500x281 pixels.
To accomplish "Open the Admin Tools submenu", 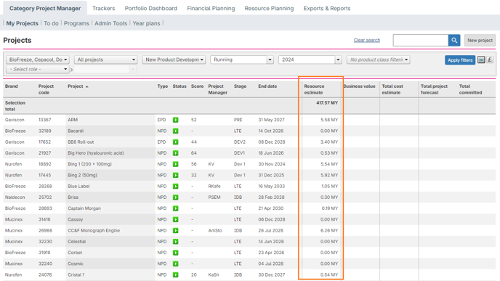I will point(110,23).
